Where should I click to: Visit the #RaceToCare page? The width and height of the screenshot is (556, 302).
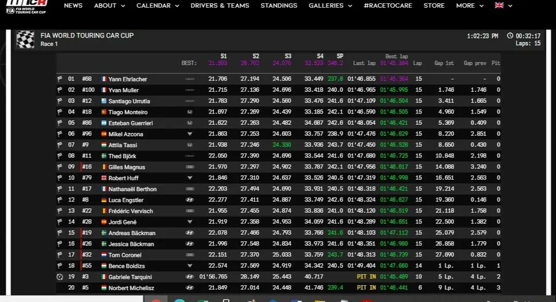click(388, 5)
